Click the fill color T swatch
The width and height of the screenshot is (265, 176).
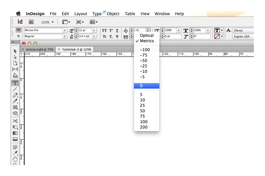[217, 31]
